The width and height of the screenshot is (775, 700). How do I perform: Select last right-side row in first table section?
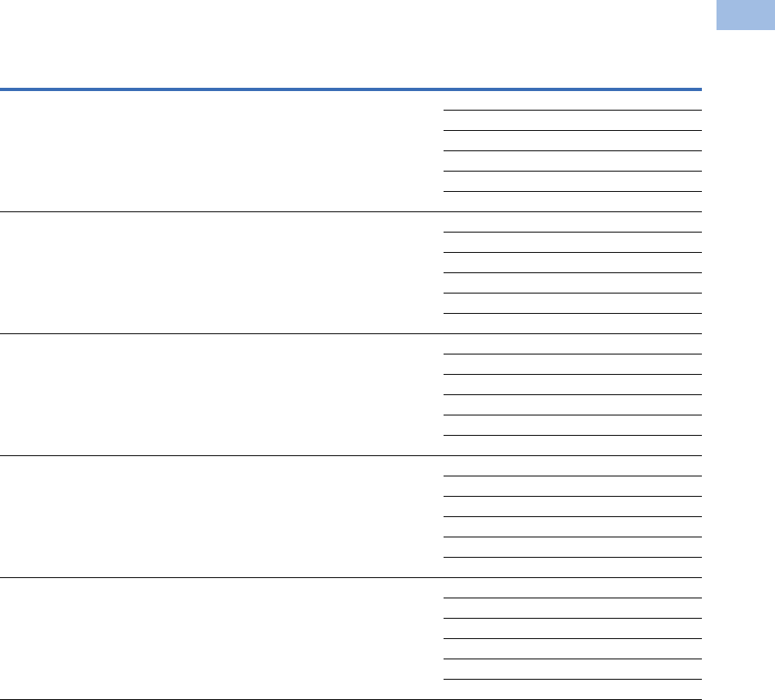(572, 202)
